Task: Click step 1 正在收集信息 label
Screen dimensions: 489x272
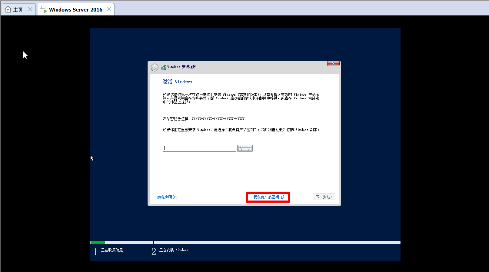Action: coord(112,250)
